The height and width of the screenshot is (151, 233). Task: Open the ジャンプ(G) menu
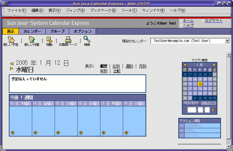(75, 10)
